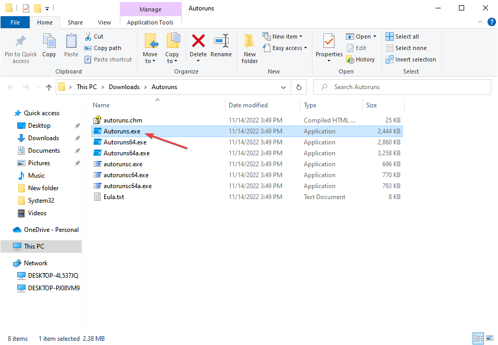Open the New item dropdown
Image resolution: width=498 pixels, height=345 pixels.
tap(283, 36)
